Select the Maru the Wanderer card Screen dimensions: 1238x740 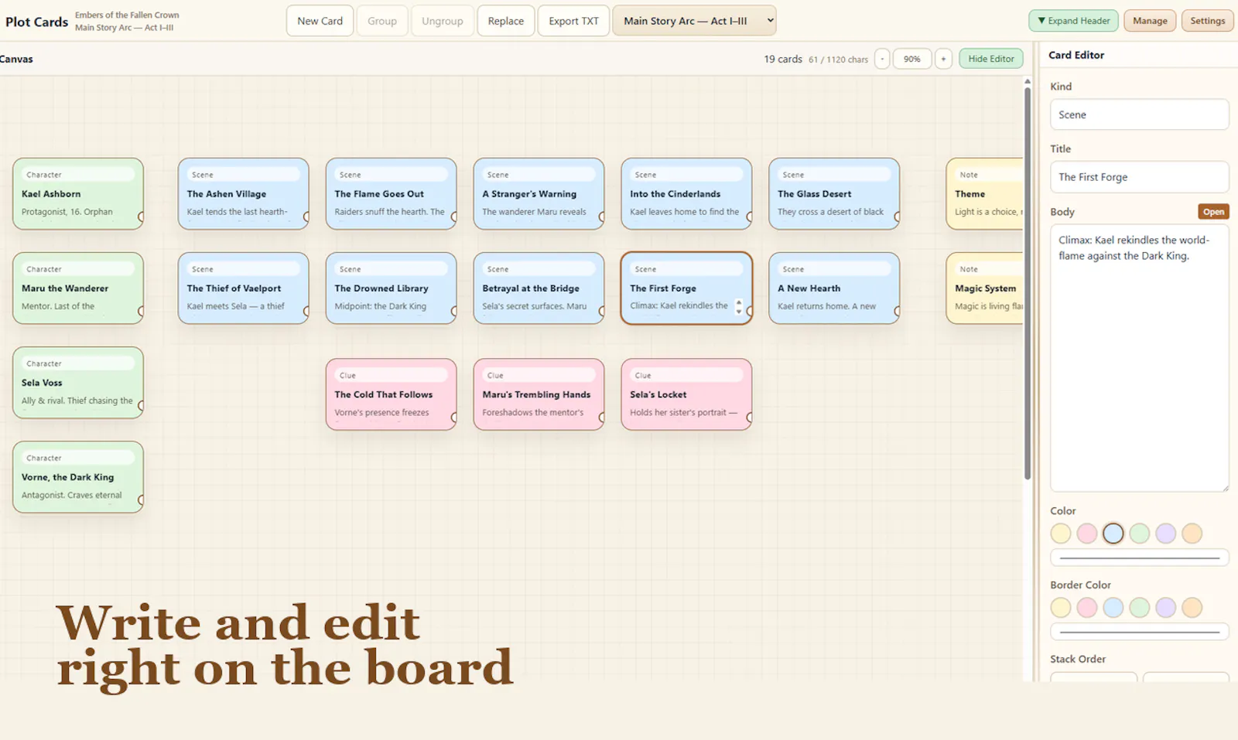click(x=78, y=288)
